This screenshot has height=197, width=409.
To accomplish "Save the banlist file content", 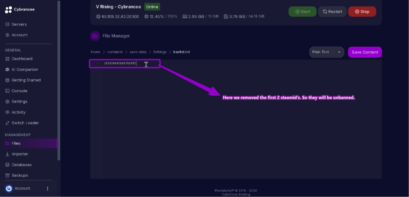I will pos(365,52).
